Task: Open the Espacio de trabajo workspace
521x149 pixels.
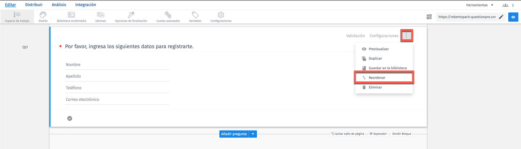Action: click(x=17, y=17)
